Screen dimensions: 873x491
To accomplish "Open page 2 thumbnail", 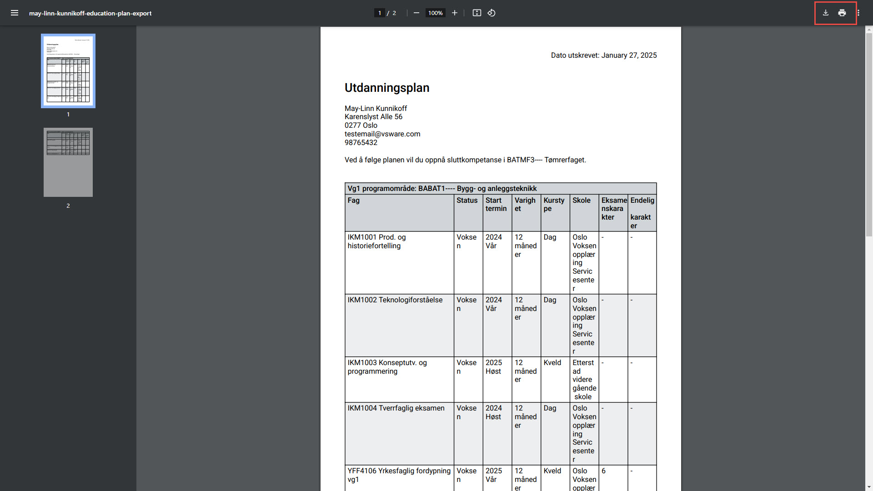I will 68,162.
